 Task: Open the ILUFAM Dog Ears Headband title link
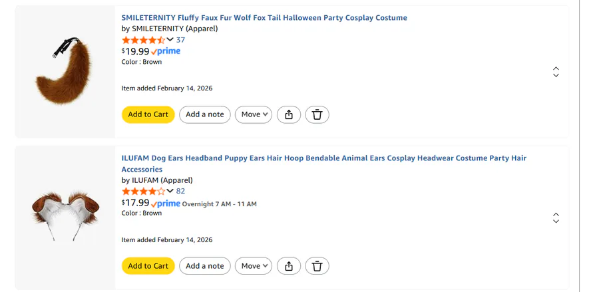pos(323,158)
